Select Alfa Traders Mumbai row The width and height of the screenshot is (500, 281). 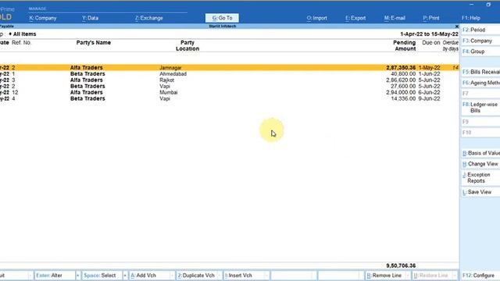229,92
